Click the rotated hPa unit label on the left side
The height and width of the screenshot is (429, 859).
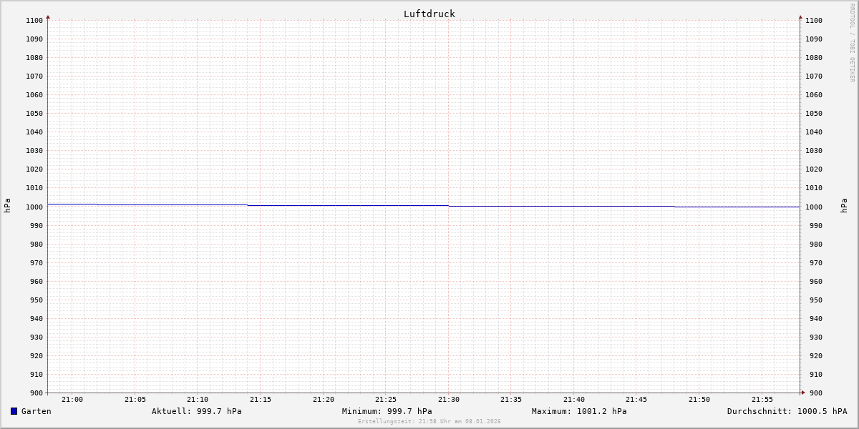(7, 206)
